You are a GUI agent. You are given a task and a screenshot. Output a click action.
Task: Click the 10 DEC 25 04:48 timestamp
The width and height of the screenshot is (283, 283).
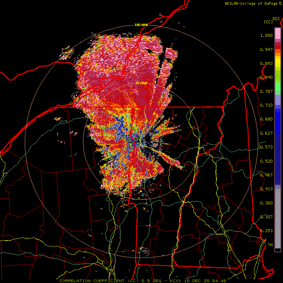click(206, 281)
